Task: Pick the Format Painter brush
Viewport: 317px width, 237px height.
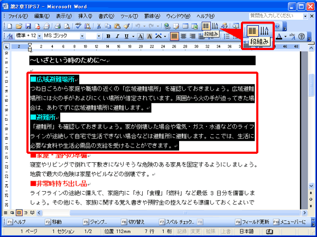Action: 127,26
